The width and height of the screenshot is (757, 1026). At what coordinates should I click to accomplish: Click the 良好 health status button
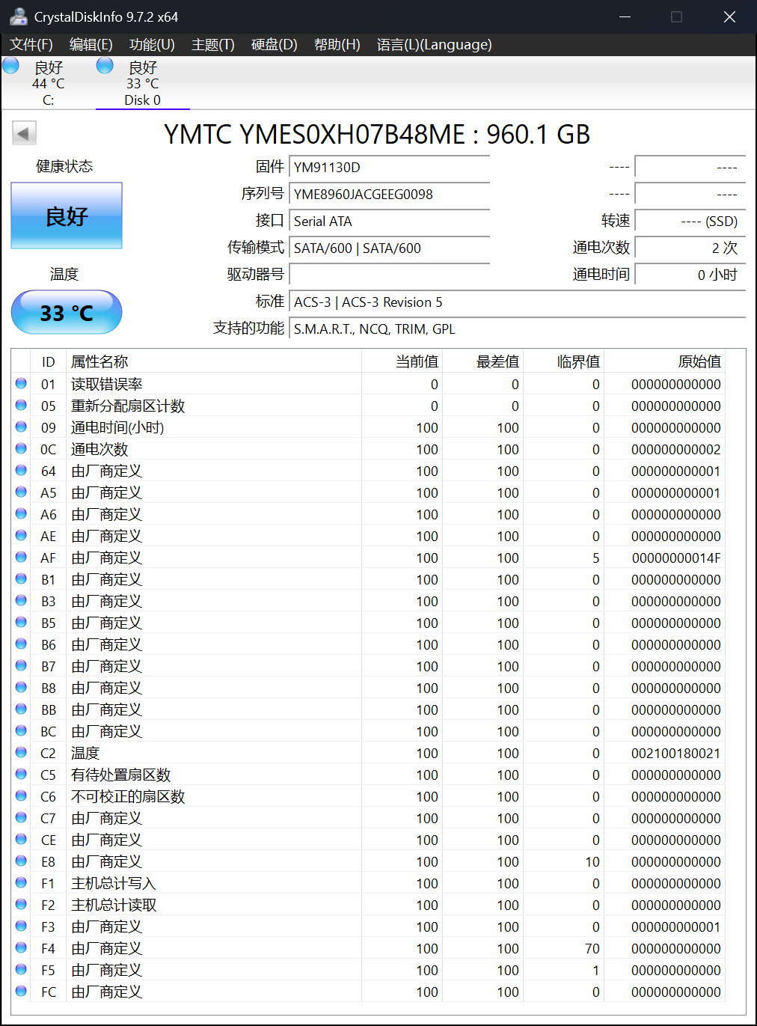coord(67,216)
